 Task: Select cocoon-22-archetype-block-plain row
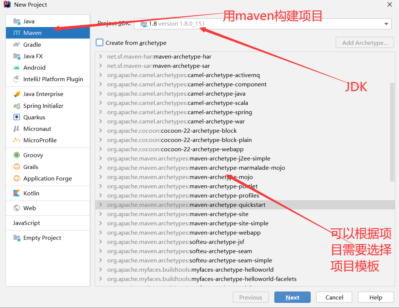click(x=245, y=140)
